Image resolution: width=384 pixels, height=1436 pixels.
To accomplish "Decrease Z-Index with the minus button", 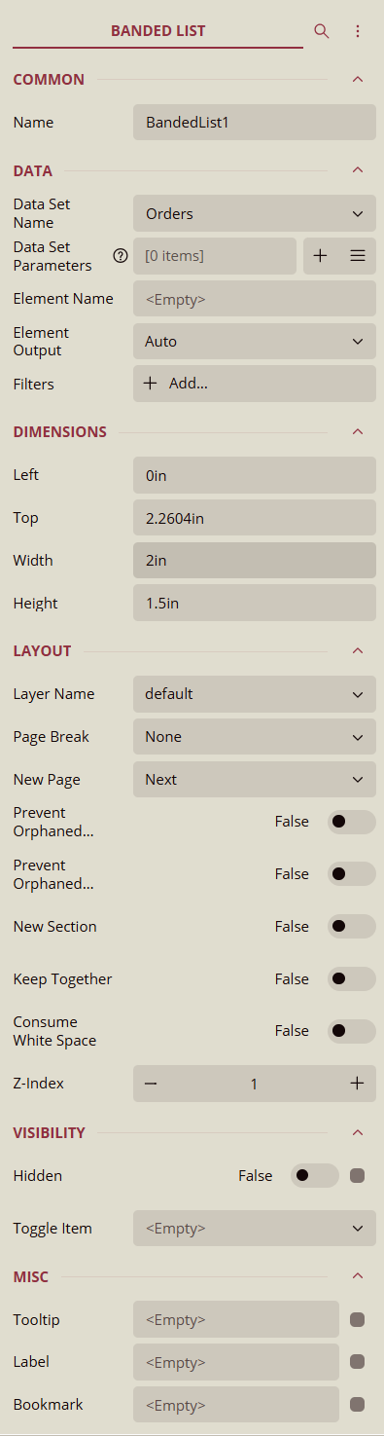I will 151,1084.
